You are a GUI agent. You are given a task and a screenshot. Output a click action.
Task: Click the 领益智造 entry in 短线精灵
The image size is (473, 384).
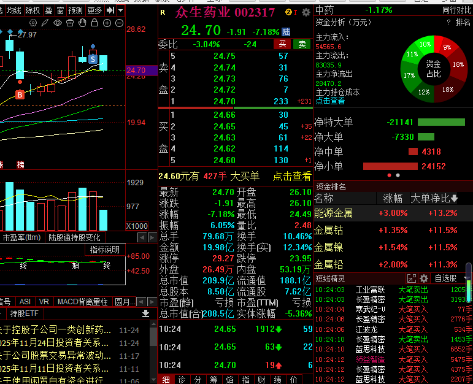click(x=370, y=359)
